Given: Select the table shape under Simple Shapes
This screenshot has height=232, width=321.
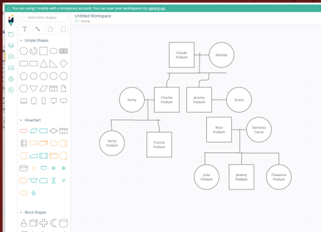Looking at the screenshot, I should [x=63, y=51].
